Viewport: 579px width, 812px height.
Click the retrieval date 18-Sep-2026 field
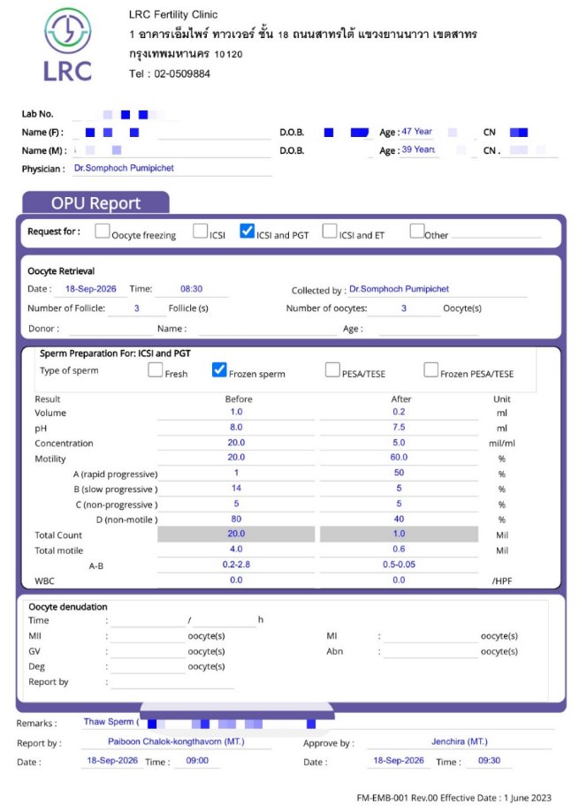(x=91, y=289)
